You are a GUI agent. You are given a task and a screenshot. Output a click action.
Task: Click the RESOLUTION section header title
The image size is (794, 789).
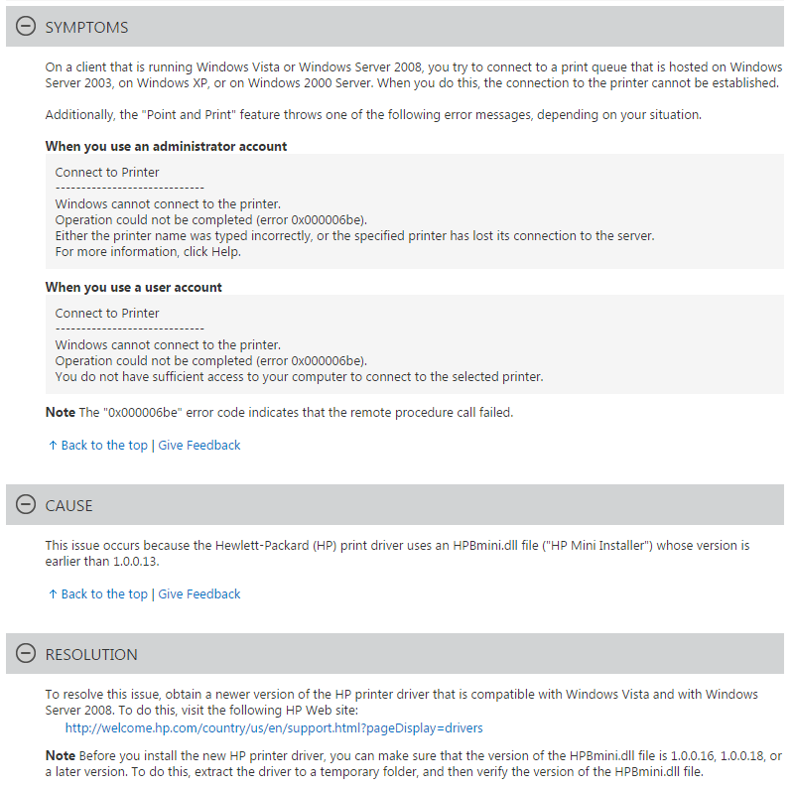pyautogui.click(x=91, y=654)
